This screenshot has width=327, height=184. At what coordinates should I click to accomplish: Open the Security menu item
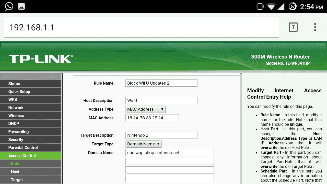(x=30, y=140)
